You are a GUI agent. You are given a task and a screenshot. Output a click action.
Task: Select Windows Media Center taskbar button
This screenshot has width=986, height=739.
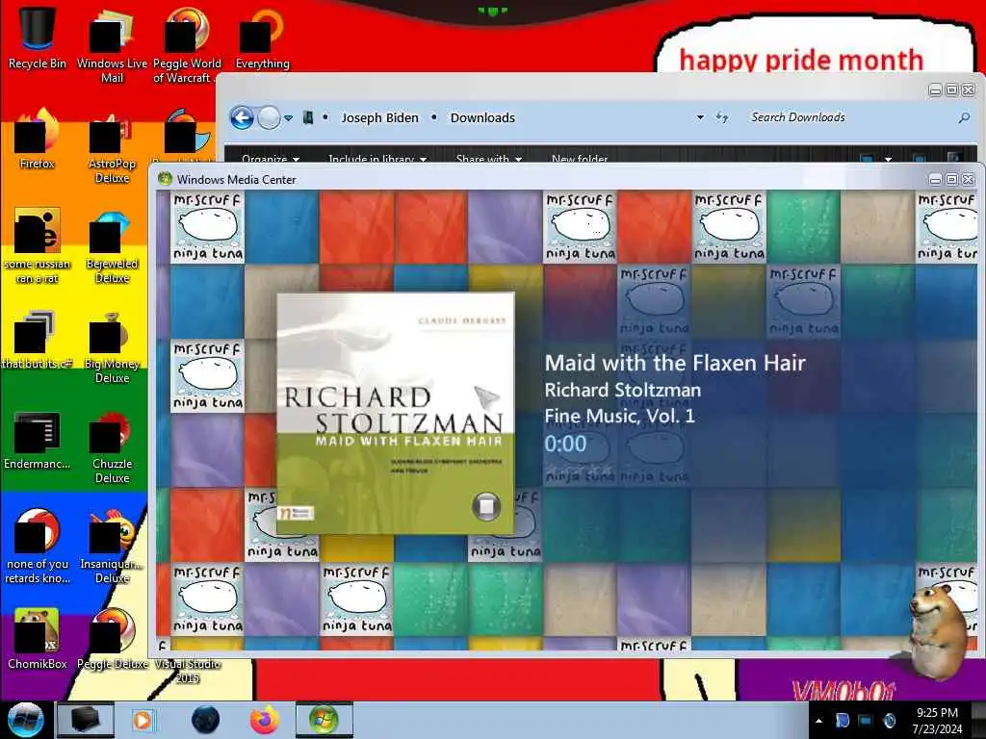tap(324, 720)
